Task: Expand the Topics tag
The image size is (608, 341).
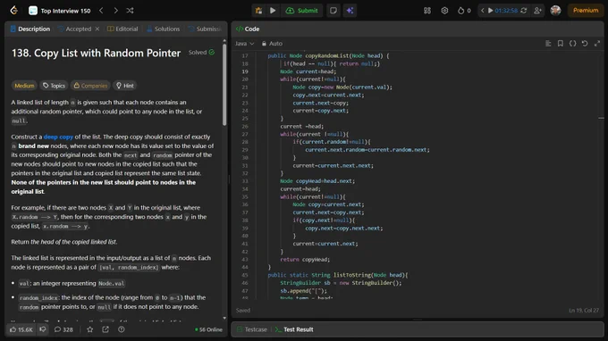Action: coord(54,86)
